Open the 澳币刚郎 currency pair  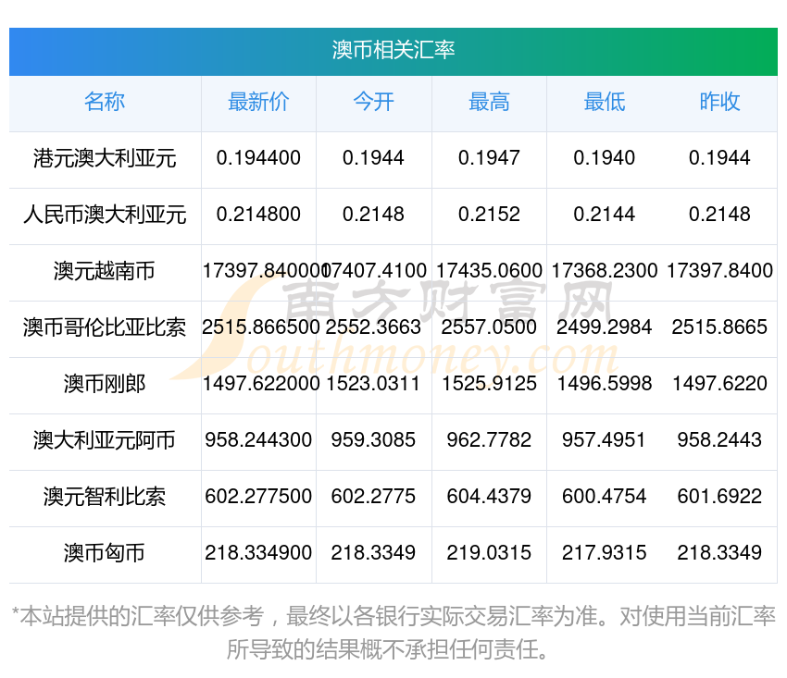tap(105, 384)
